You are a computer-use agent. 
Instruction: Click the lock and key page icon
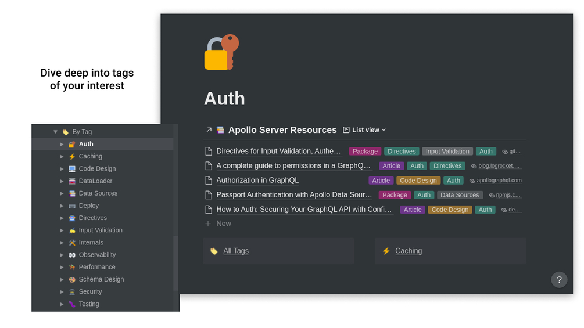pyautogui.click(x=221, y=52)
